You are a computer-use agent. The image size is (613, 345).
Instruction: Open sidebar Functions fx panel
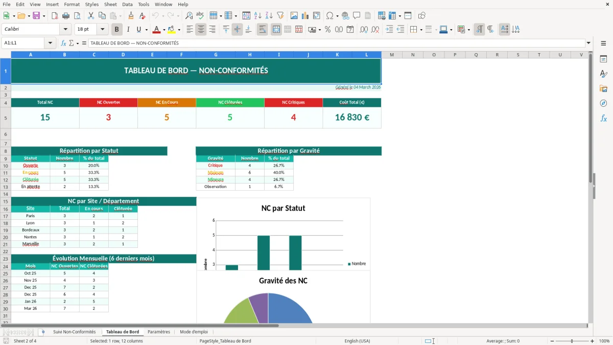point(603,118)
